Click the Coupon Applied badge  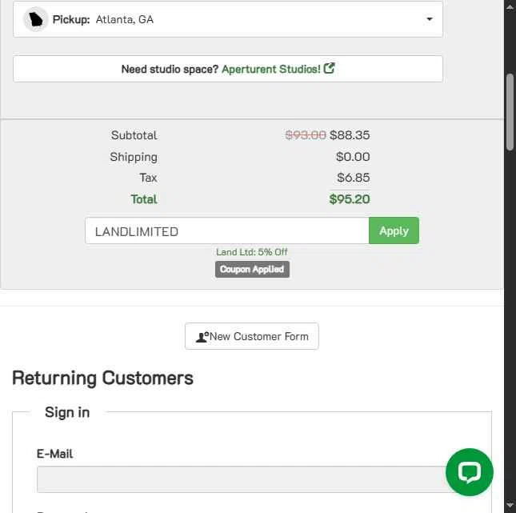pyautogui.click(x=252, y=270)
